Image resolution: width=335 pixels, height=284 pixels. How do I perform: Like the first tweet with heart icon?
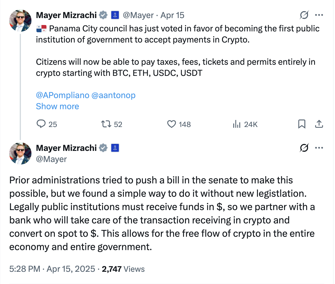point(171,124)
